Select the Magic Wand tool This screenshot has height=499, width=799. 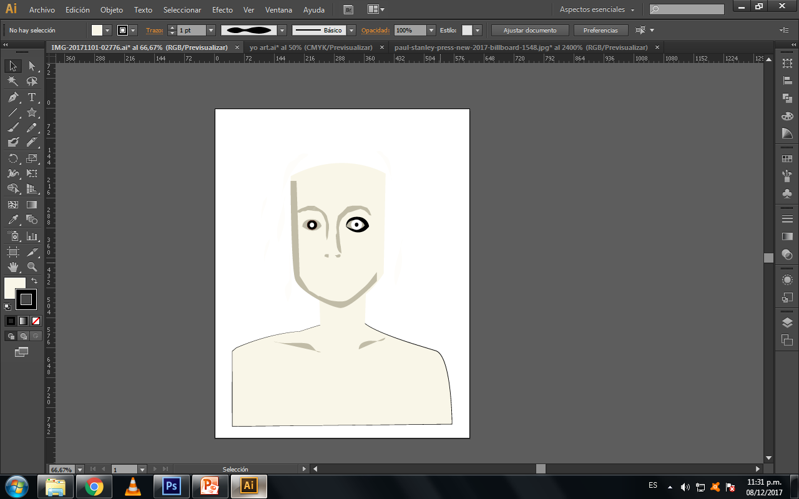point(12,82)
